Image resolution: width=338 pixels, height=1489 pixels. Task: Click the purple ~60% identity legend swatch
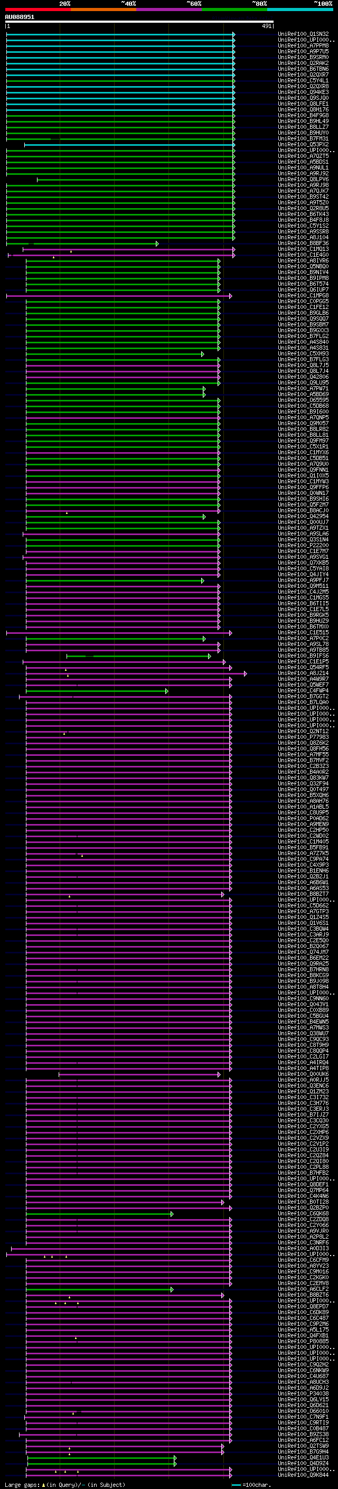170,10
